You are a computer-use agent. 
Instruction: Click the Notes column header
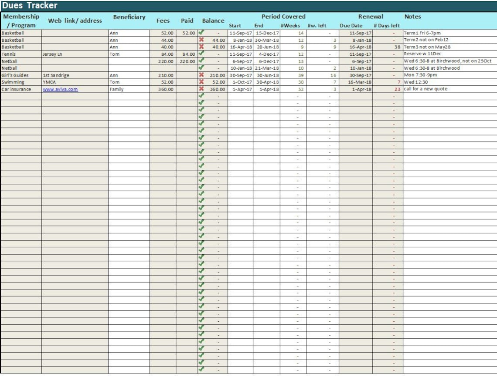tap(412, 17)
